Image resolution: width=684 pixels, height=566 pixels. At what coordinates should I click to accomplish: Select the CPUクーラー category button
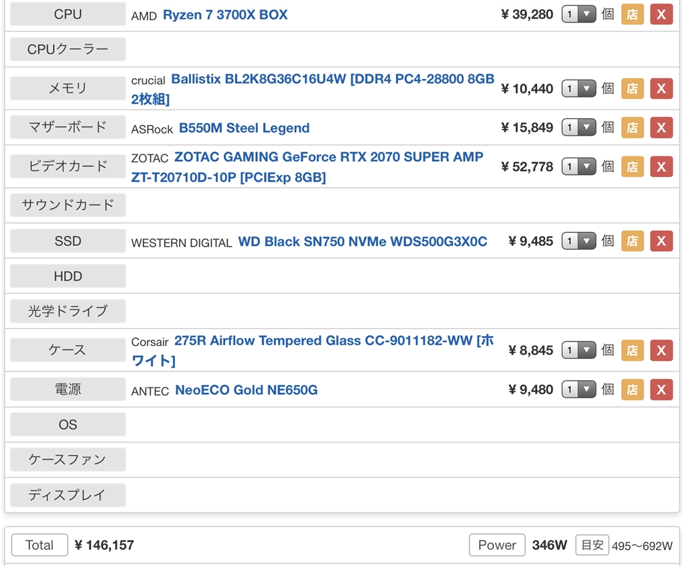click(67, 49)
